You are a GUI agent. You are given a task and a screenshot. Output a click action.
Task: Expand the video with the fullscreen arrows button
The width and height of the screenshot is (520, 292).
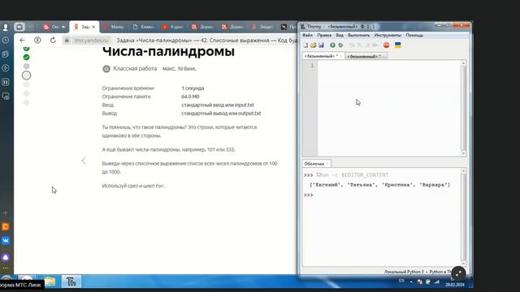point(458,273)
